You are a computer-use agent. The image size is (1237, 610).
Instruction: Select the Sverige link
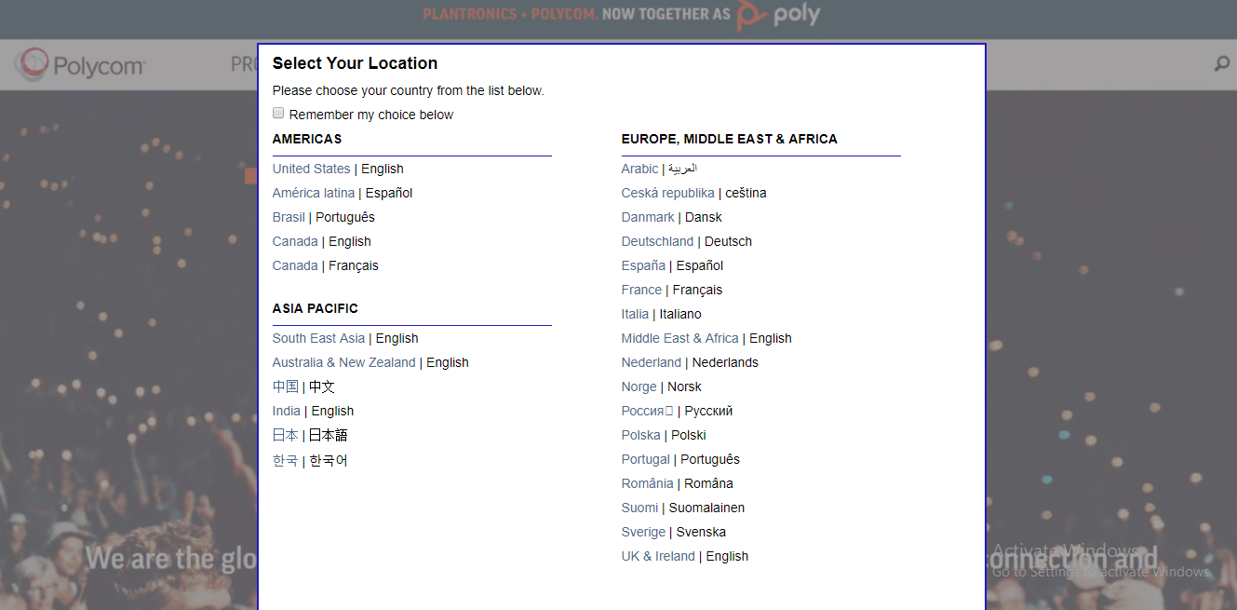[x=644, y=532]
